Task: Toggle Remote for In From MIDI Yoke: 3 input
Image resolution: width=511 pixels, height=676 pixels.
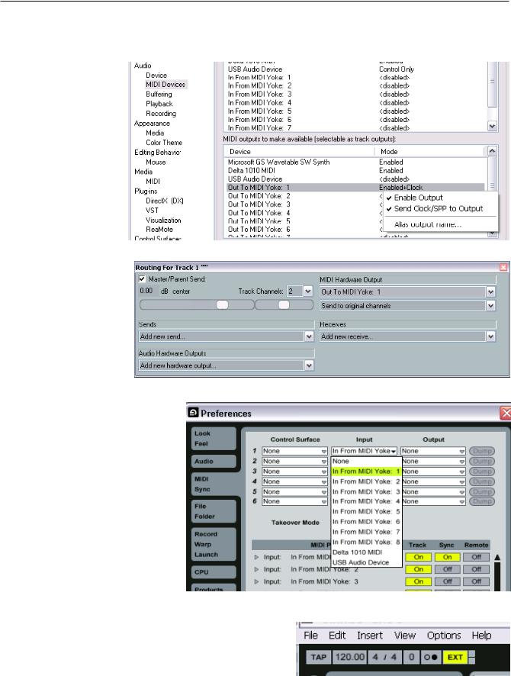Action: point(476,581)
